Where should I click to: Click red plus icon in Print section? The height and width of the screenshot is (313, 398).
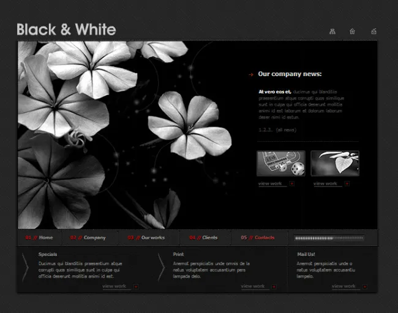pyautogui.click(x=274, y=286)
